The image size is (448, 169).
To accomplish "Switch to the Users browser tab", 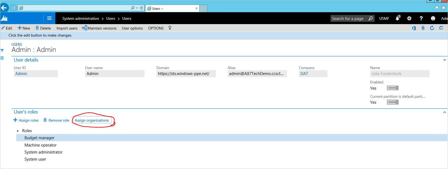I will pyautogui.click(x=172, y=8).
